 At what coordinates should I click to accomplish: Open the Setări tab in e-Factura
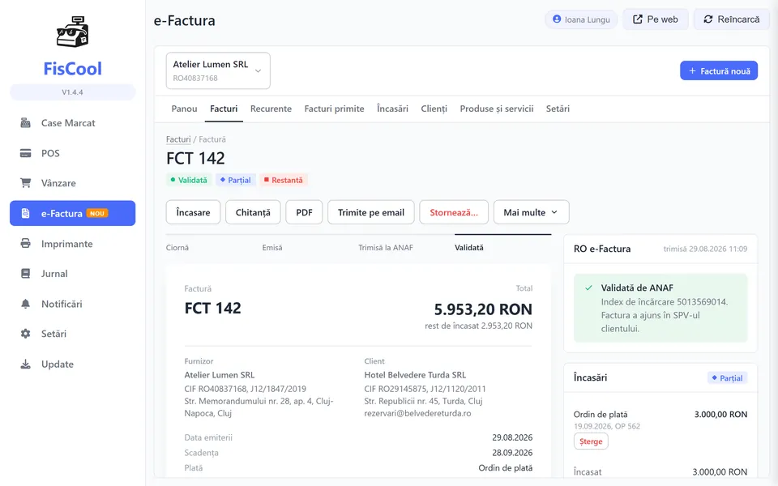tap(558, 109)
